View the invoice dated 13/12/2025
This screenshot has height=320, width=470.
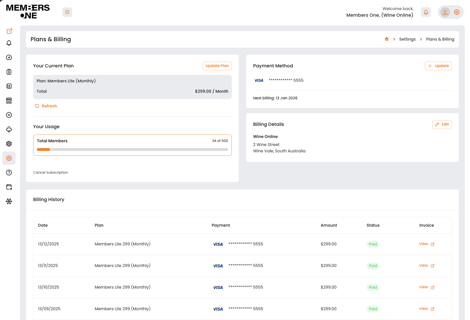[x=424, y=244]
